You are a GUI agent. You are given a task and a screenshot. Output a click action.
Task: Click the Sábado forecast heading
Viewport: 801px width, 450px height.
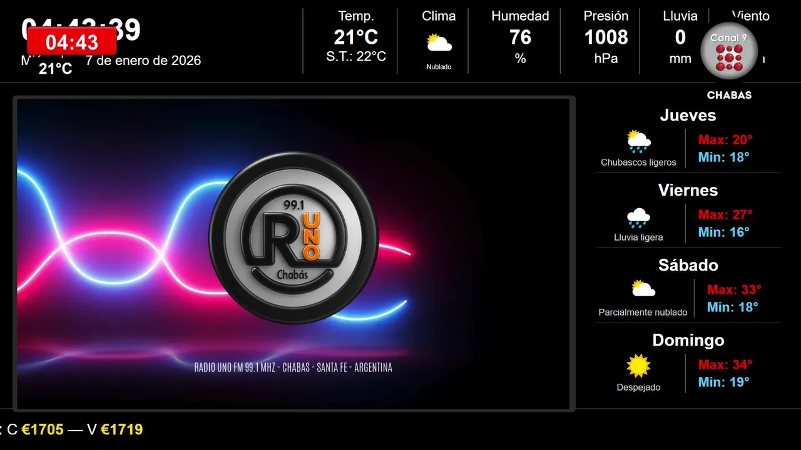(688, 265)
